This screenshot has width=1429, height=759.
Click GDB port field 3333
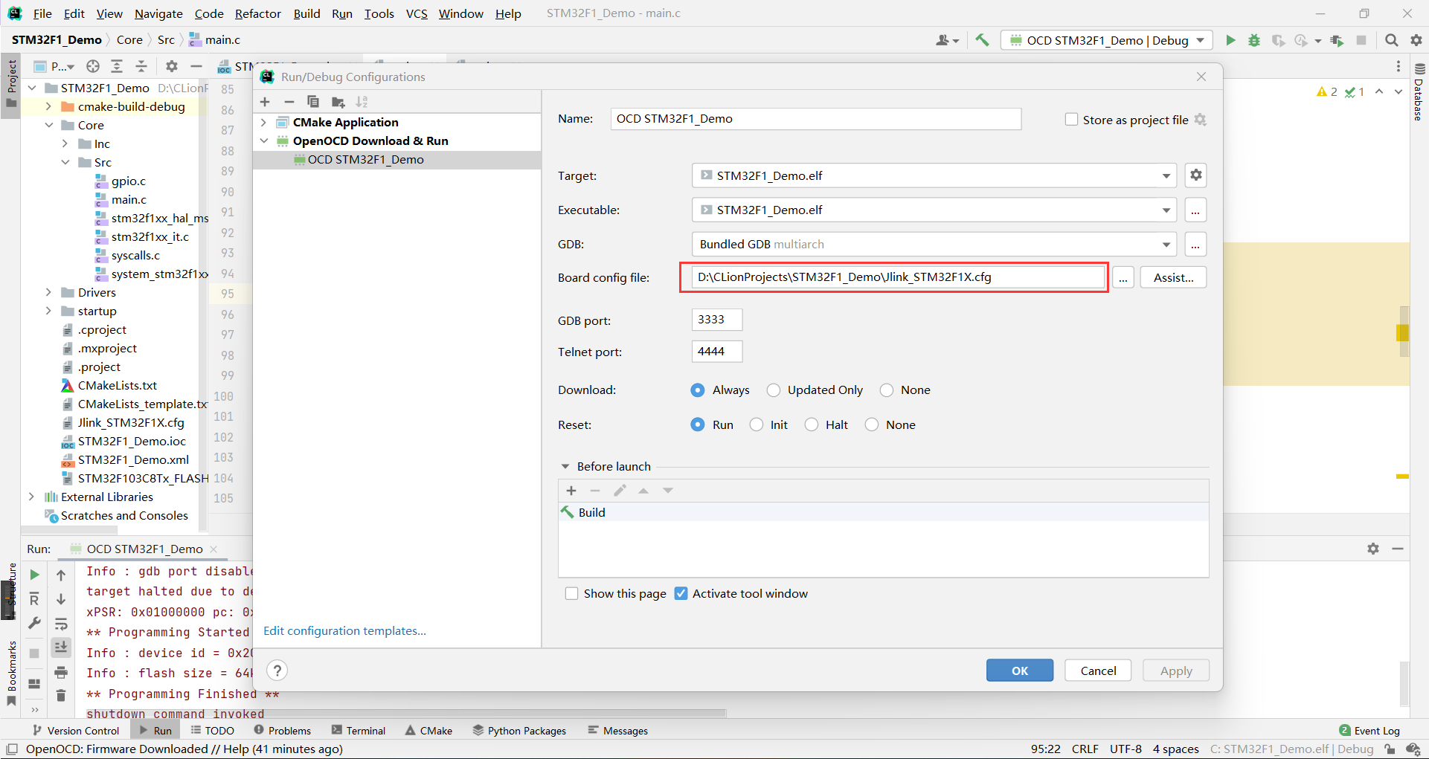[716, 320]
